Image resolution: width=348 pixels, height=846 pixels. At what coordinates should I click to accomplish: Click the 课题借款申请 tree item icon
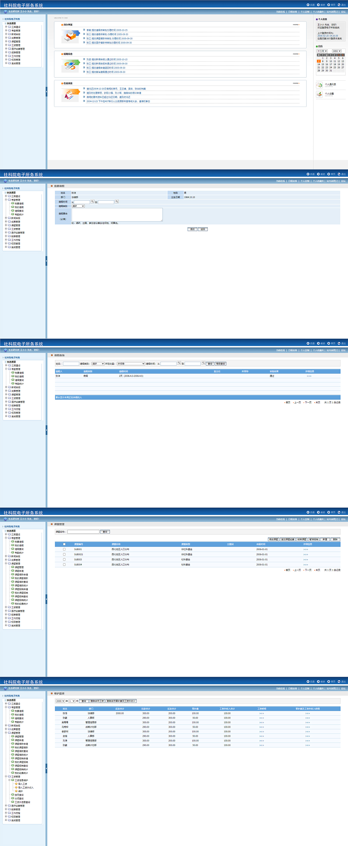click(13, 575)
